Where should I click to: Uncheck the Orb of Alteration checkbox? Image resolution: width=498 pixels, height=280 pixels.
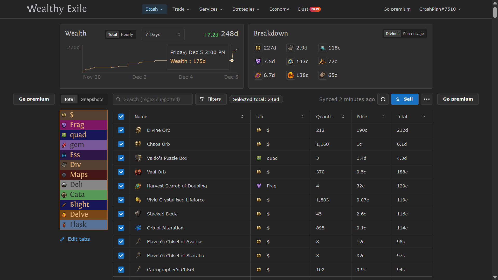[x=121, y=228]
